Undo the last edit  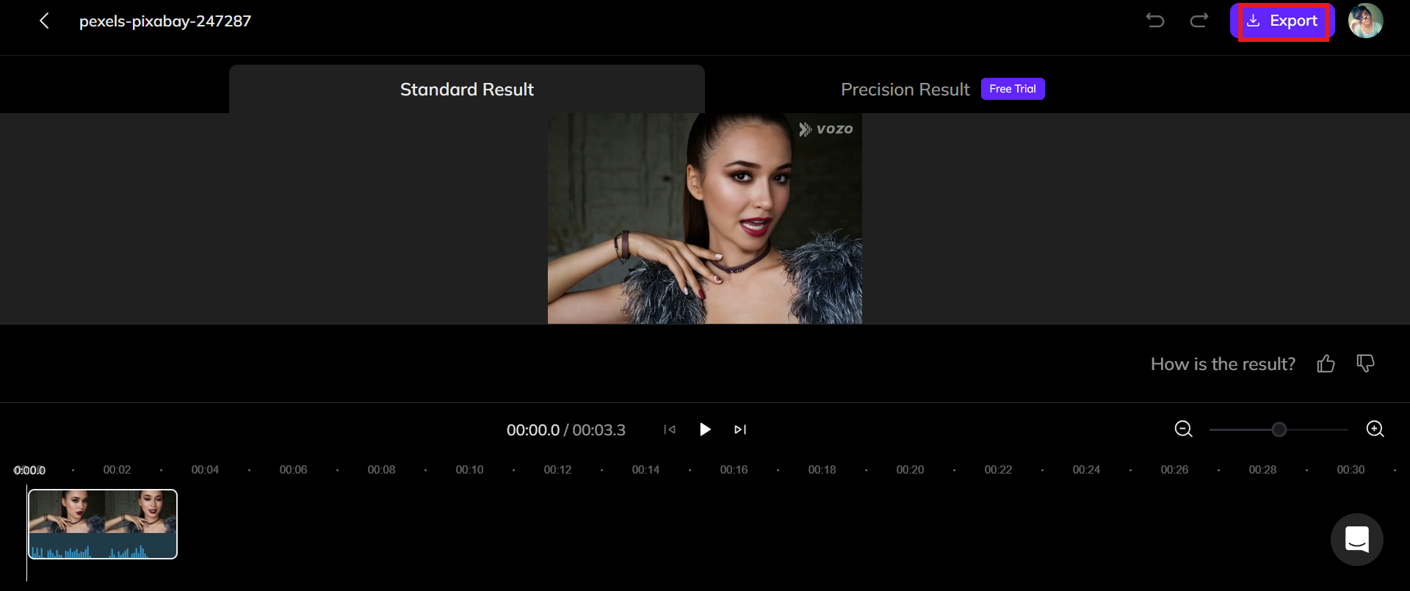(1155, 21)
